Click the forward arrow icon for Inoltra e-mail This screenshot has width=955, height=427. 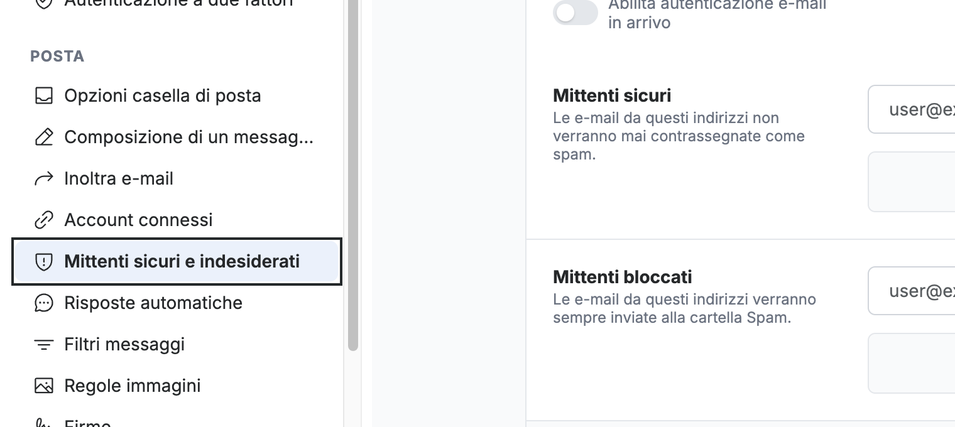pos(43,179)
